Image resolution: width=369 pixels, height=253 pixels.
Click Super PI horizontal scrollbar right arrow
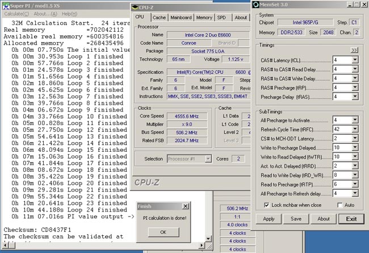(202, 245)
